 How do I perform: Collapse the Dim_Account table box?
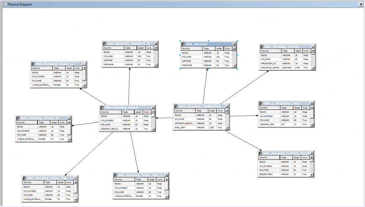tap(234, 44)
